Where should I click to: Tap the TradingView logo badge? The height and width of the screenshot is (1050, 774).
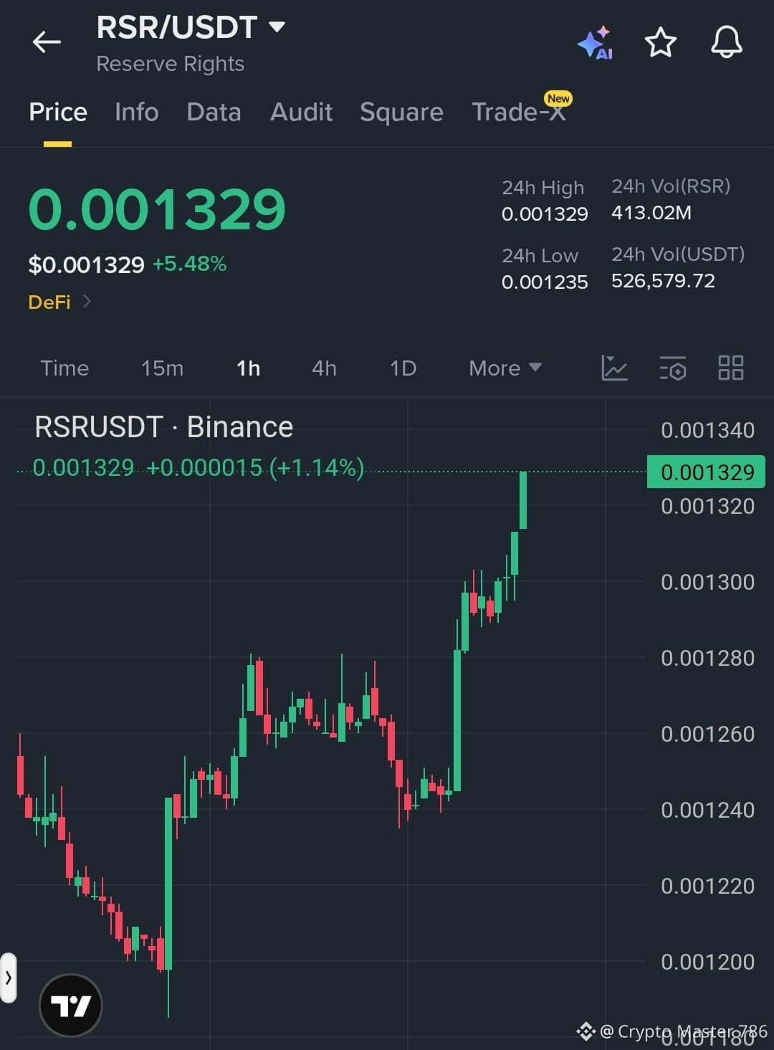71,1005
